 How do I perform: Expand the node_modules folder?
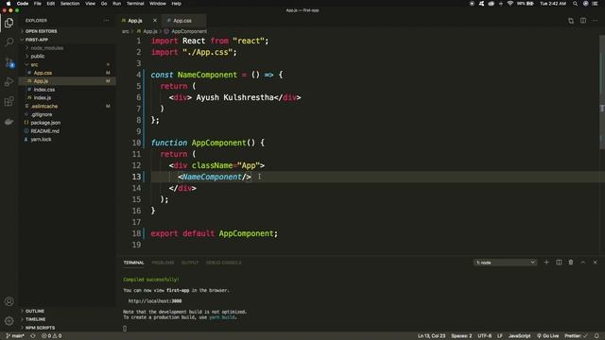(46, 48)
